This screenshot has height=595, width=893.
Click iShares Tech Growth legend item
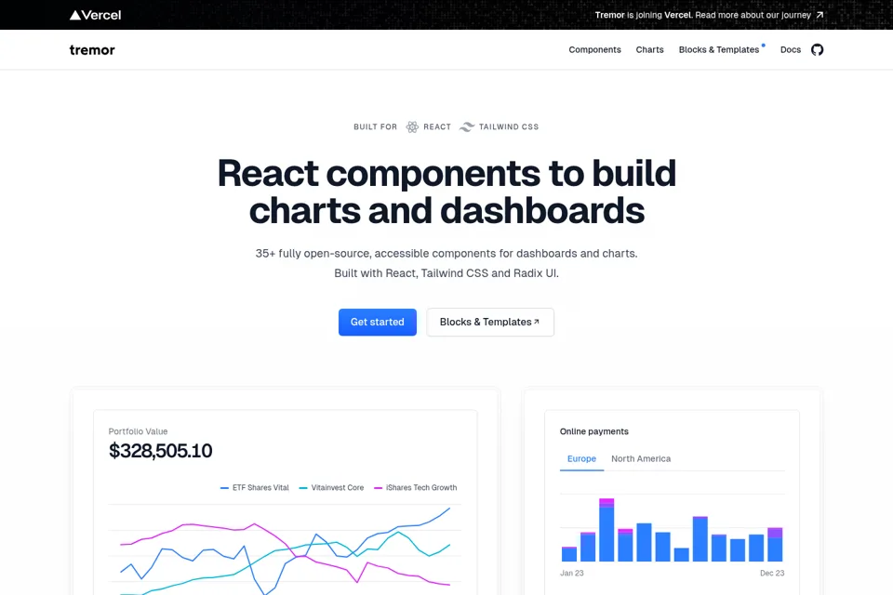(415, 488)
